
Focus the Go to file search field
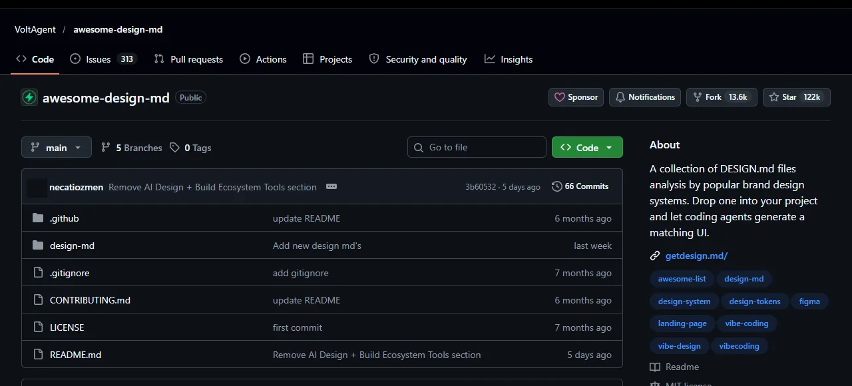(x=477, y=147)
